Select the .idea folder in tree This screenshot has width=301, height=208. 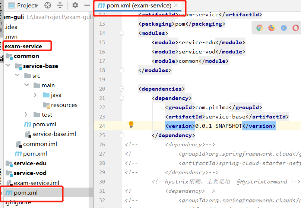pos(11,27)
